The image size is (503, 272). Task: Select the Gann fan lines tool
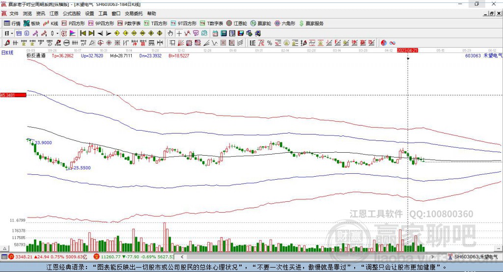pos(181,43)
